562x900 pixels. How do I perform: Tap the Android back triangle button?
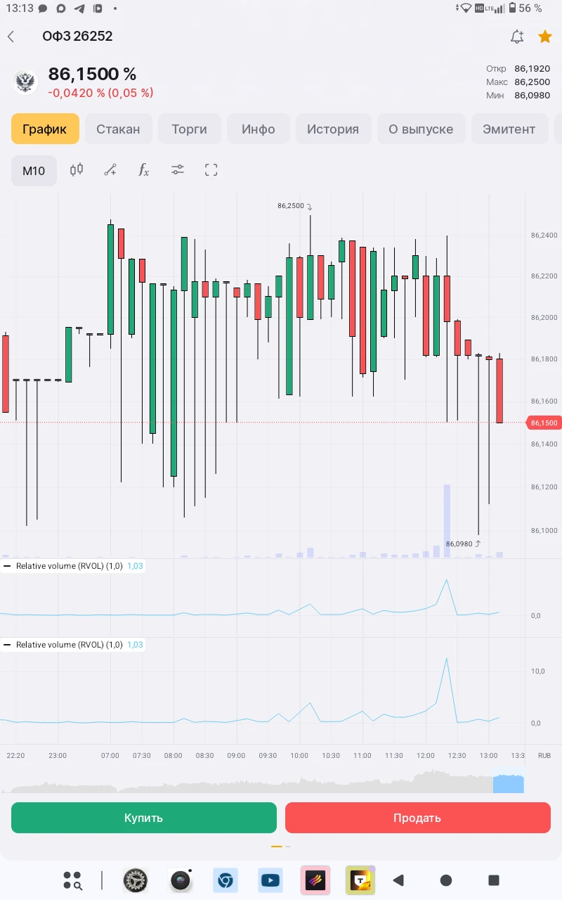point(398,880)
